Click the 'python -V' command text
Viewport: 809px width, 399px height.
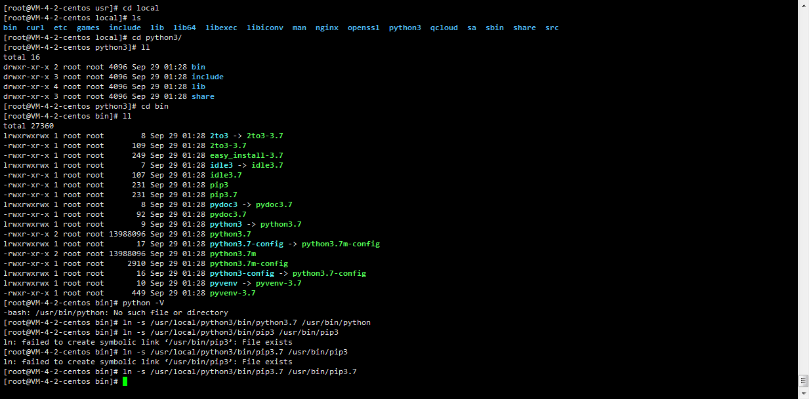pos(143,303)
